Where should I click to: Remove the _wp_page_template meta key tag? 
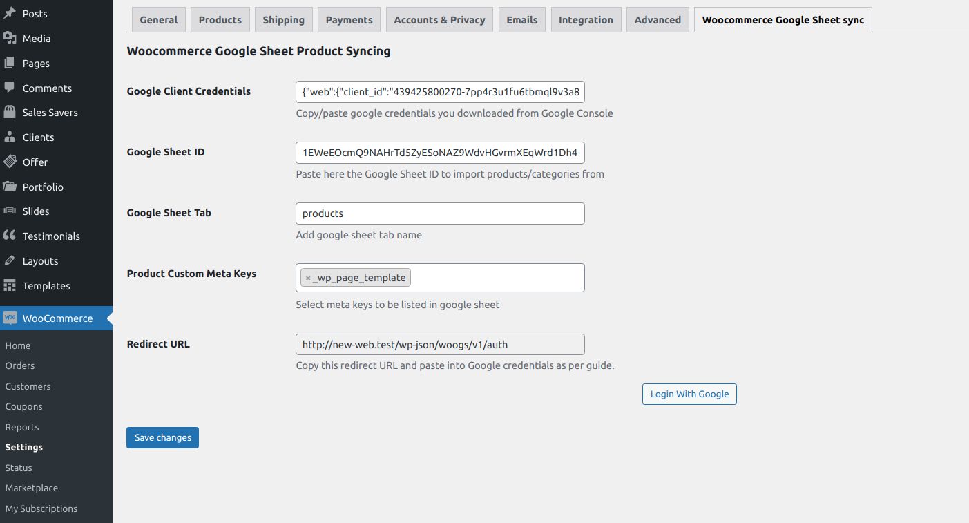coord(308,278)
